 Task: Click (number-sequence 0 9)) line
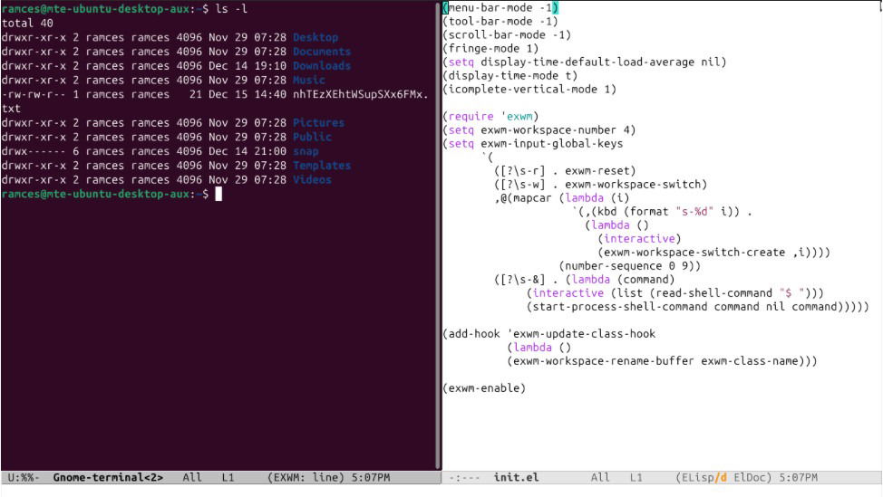coord(629,265)
